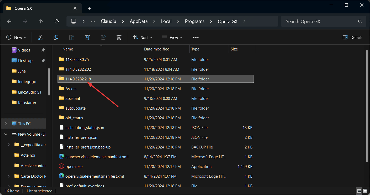Expand the hidden path ellipsis in address bar
Viewport: 370px width, 195px height.
coord(93,22)
